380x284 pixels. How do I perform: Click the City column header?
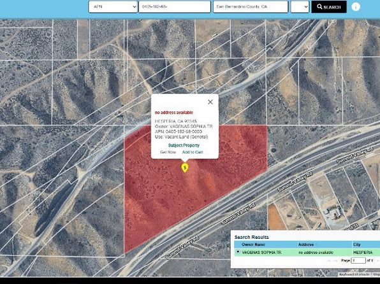[357, 245]
